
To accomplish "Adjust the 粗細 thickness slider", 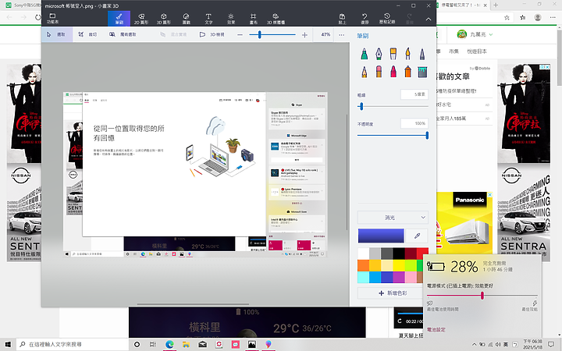I will point(393,106).
